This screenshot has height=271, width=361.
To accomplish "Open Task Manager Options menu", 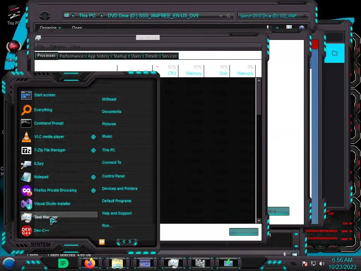I will 57,47.
